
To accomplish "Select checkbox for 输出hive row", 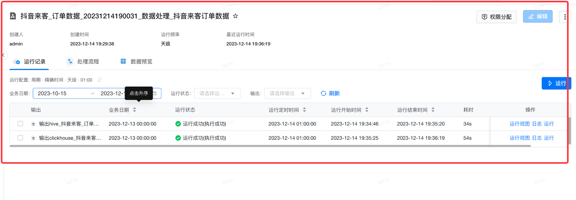I will coord(20,124).
